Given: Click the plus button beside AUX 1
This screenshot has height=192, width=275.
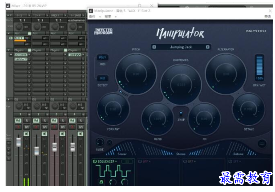Looking at the screenshot, I should [11, 38].
